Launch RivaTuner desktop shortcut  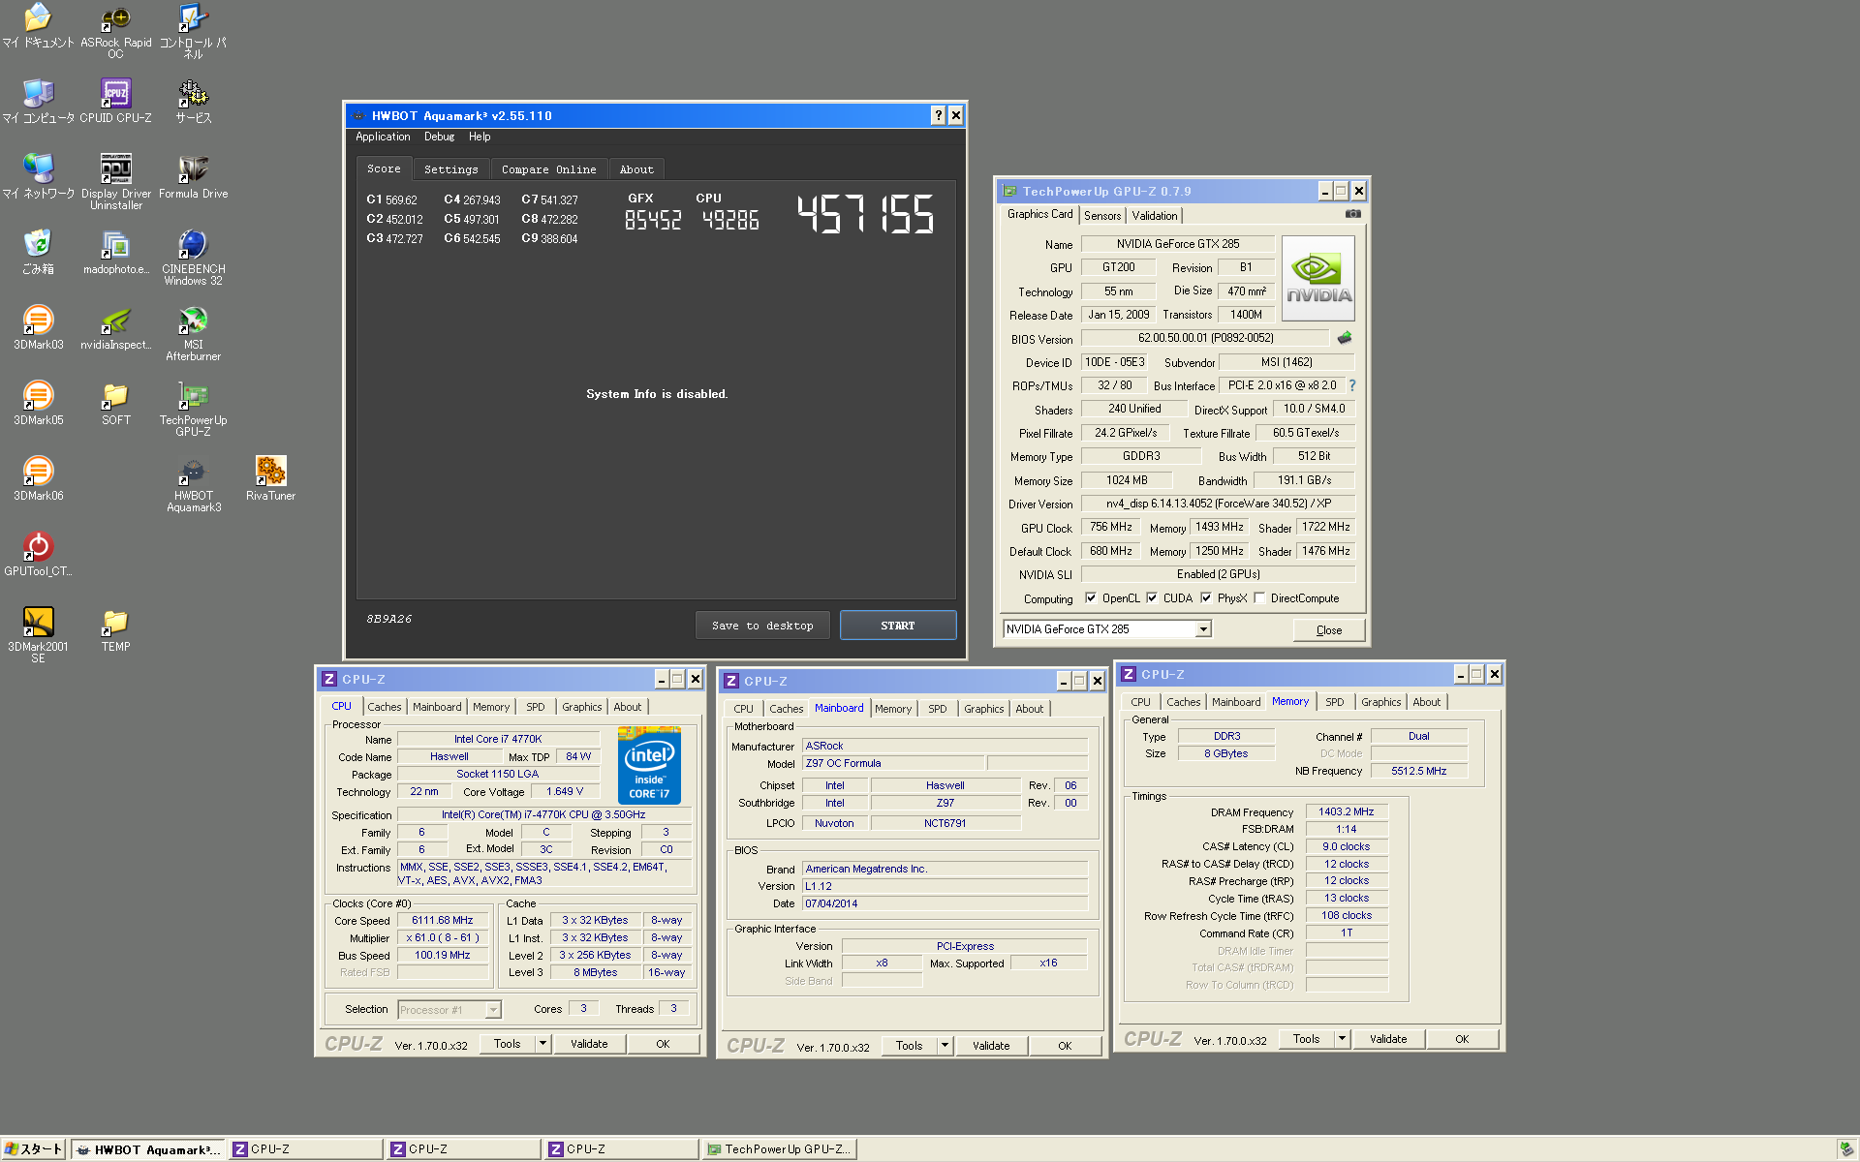coord(270,478)
